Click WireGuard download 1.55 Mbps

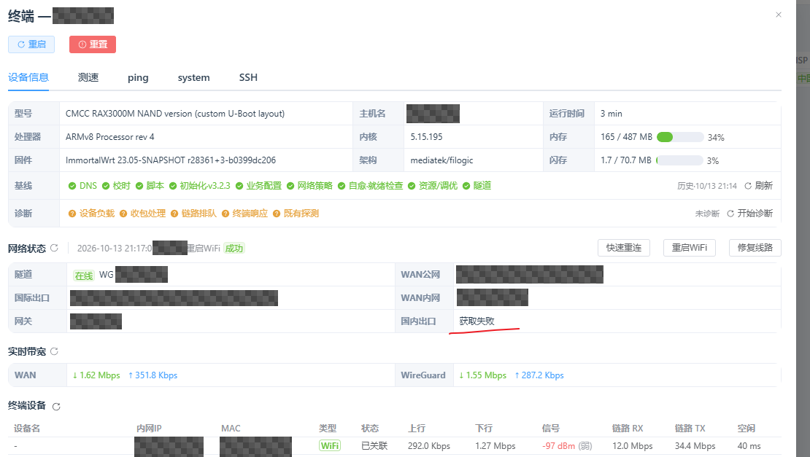tap(482, 375)
